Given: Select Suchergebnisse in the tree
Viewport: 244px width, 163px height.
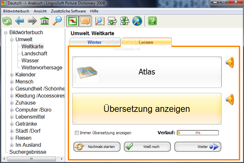Looking at the screenshot, I should 28,152.
